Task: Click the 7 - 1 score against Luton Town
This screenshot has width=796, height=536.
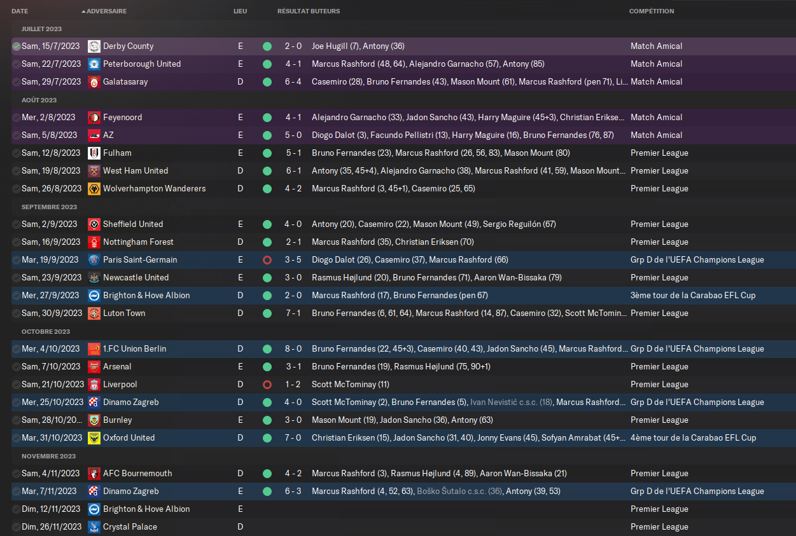Action: coord(293,313)
